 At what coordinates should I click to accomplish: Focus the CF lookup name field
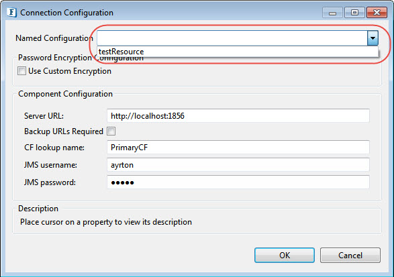tap(238, 148)
